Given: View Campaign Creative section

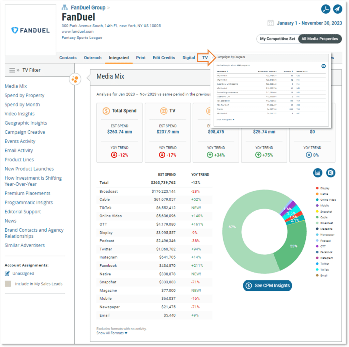Looking at the screenshot, I should tap(25, 132).
